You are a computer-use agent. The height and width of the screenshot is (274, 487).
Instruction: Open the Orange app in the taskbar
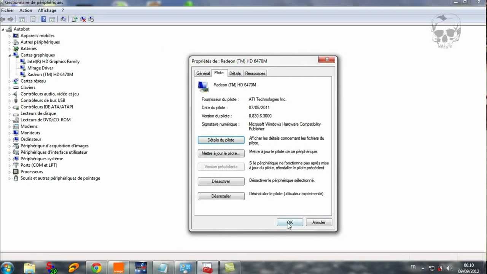click(119, 268)
